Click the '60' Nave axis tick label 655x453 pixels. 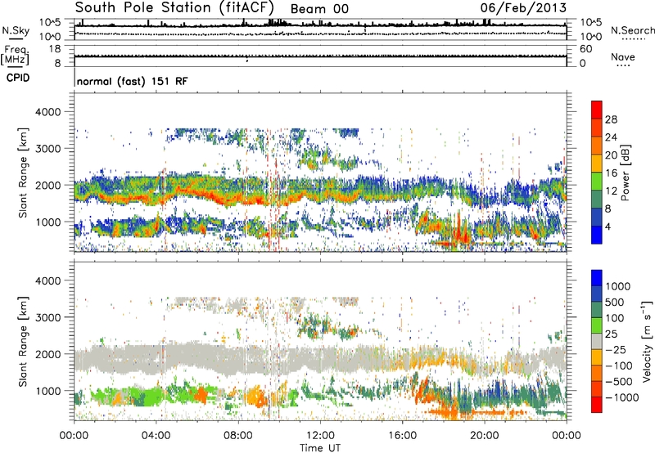click(585, 49)
